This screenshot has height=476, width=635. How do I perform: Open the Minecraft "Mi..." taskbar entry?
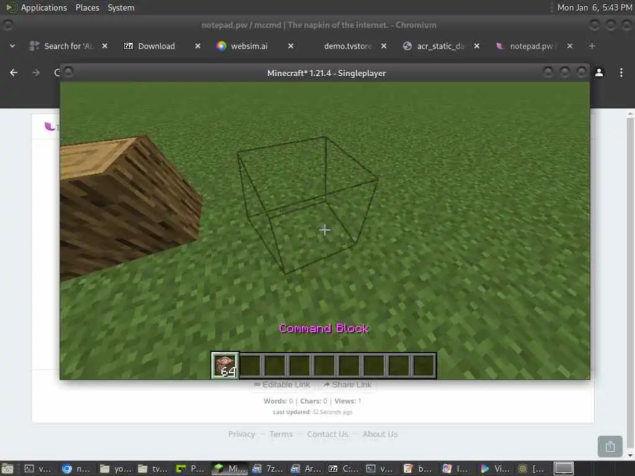(x=229, y=469)
